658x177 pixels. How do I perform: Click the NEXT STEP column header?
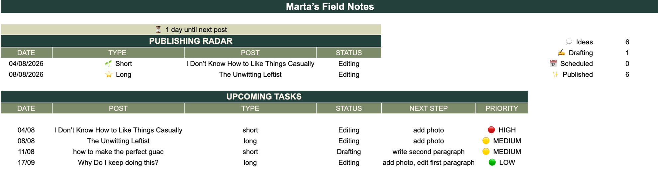(x=428, y=108)
